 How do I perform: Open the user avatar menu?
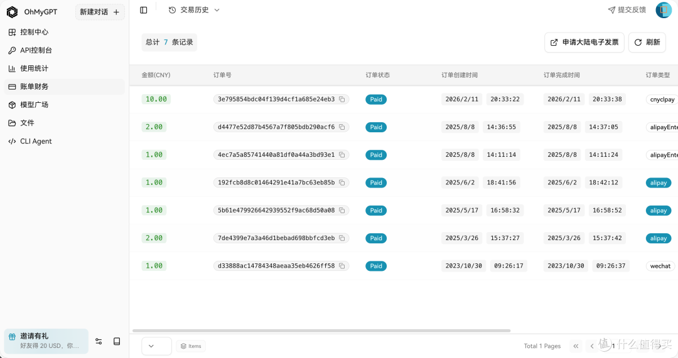[x=664, y=10]
